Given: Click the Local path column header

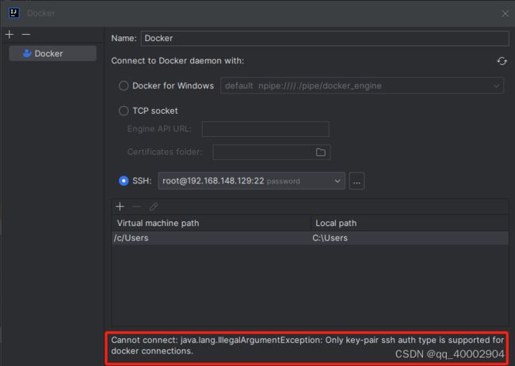Looking at the screenshot, I should tap(410, 223).
